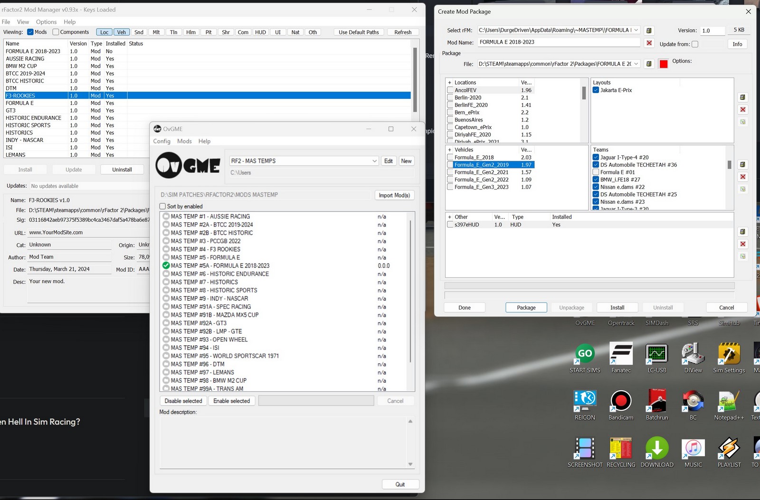The image size is (760, 500).
Task: Select the BTCC HISTORIC row in mod list
Action: click(208, 81)
